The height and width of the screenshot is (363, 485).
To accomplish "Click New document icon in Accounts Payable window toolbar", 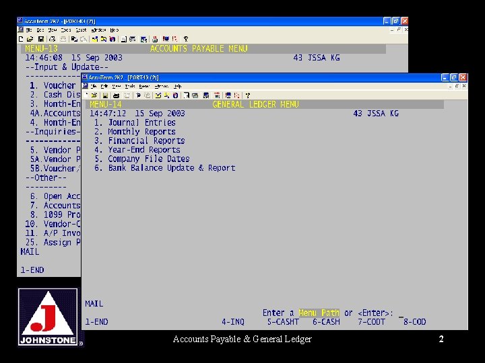I will (21, 39).
